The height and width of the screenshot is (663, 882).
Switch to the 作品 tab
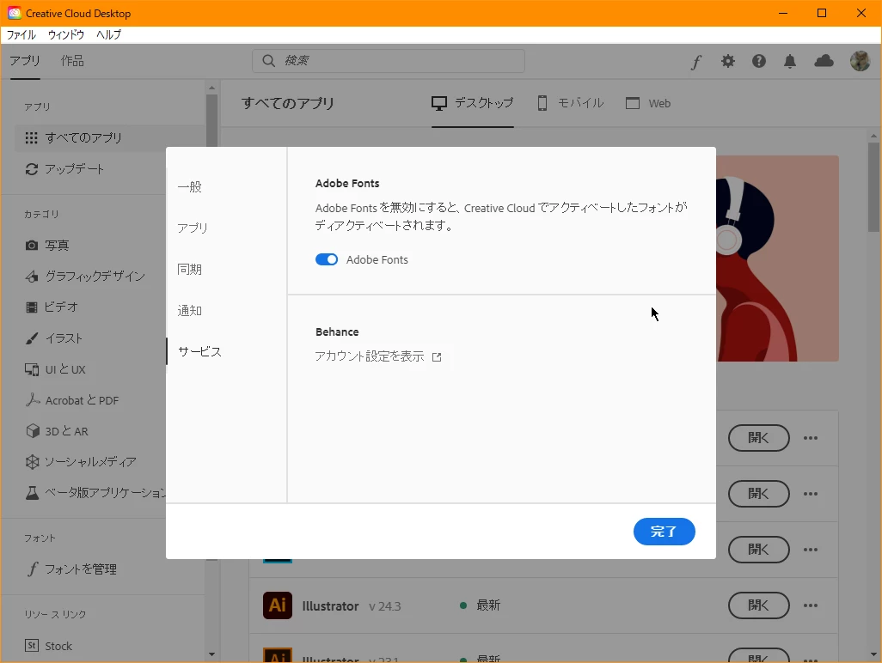72,61
